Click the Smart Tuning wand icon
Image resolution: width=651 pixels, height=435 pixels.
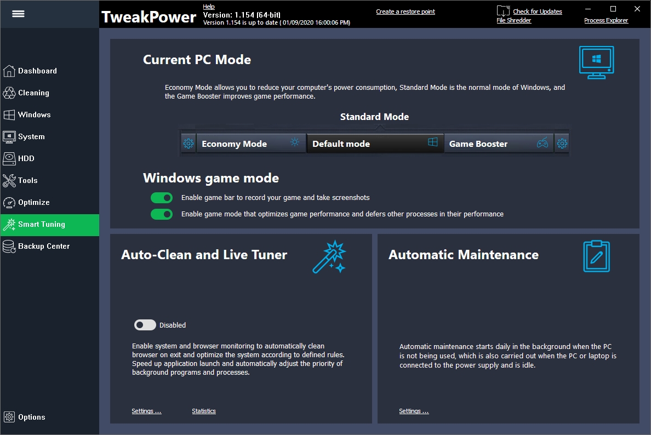coord(9,225)
